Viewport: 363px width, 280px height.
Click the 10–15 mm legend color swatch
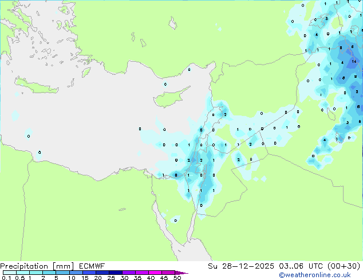pos(76,273)
